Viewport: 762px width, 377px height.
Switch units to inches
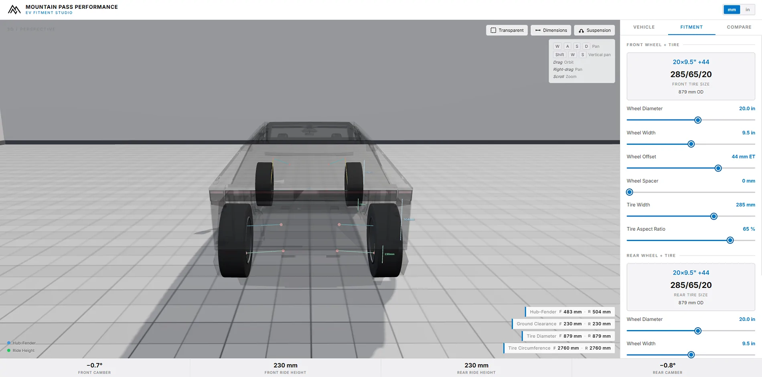point(748,10)
